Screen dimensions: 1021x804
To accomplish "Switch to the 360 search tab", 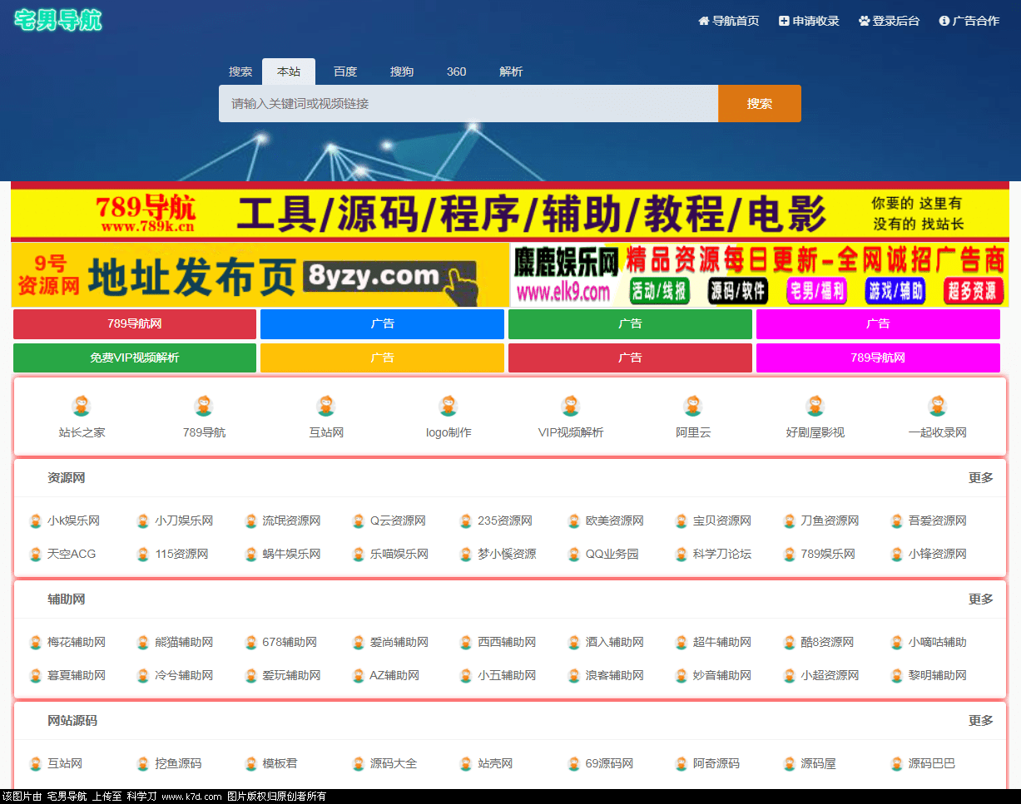I will (456, 72).
